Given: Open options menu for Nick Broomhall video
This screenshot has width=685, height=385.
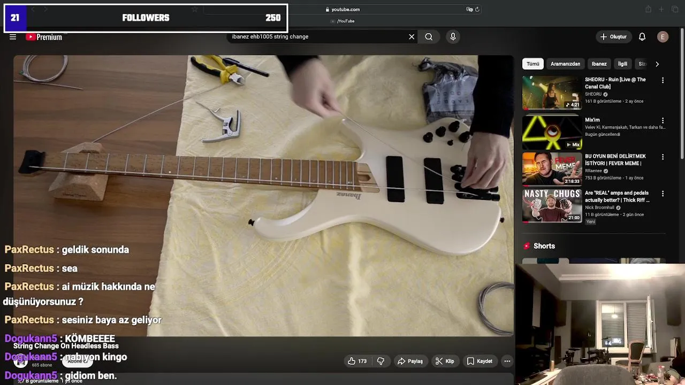Looking at the screenshot, I should point(663,194).
